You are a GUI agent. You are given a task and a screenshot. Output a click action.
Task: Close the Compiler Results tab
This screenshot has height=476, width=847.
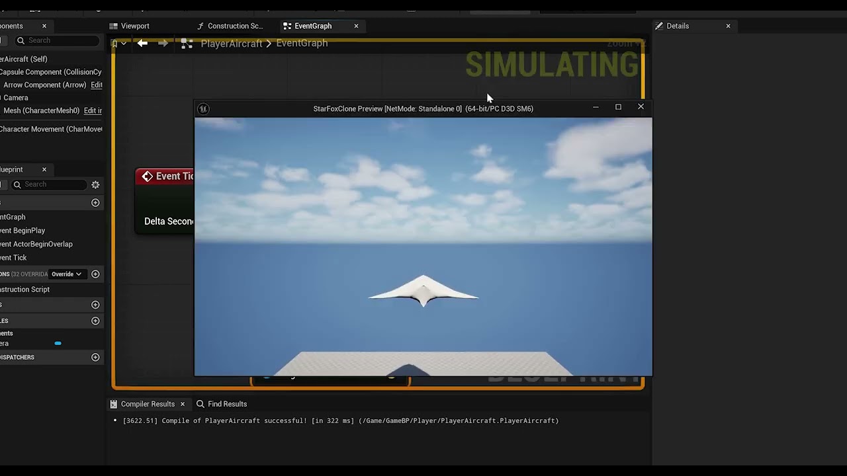point(183,404)
